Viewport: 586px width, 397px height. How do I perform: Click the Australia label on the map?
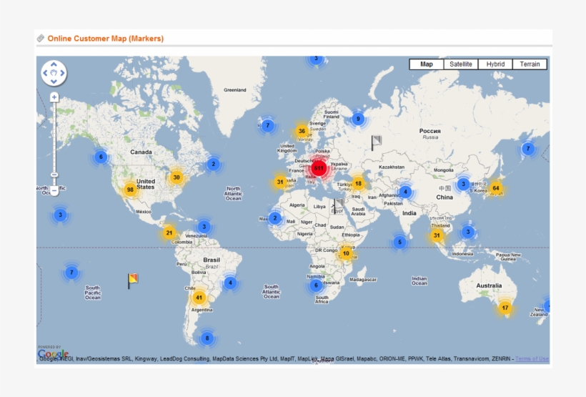click(489, 285)
